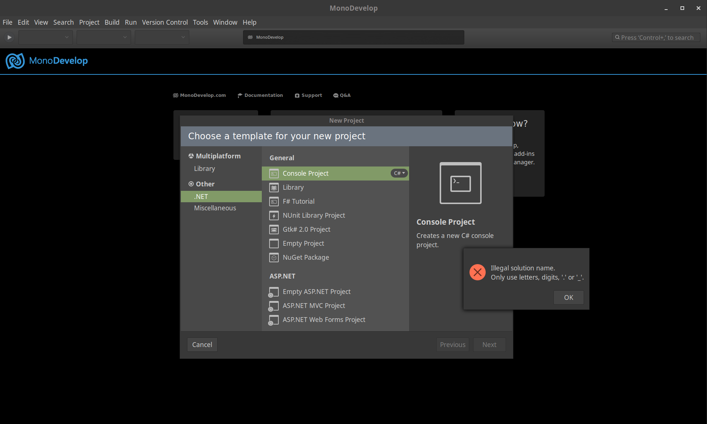Click the Library template icon
This screenshot has width=707, height=424.
(274, 188)
